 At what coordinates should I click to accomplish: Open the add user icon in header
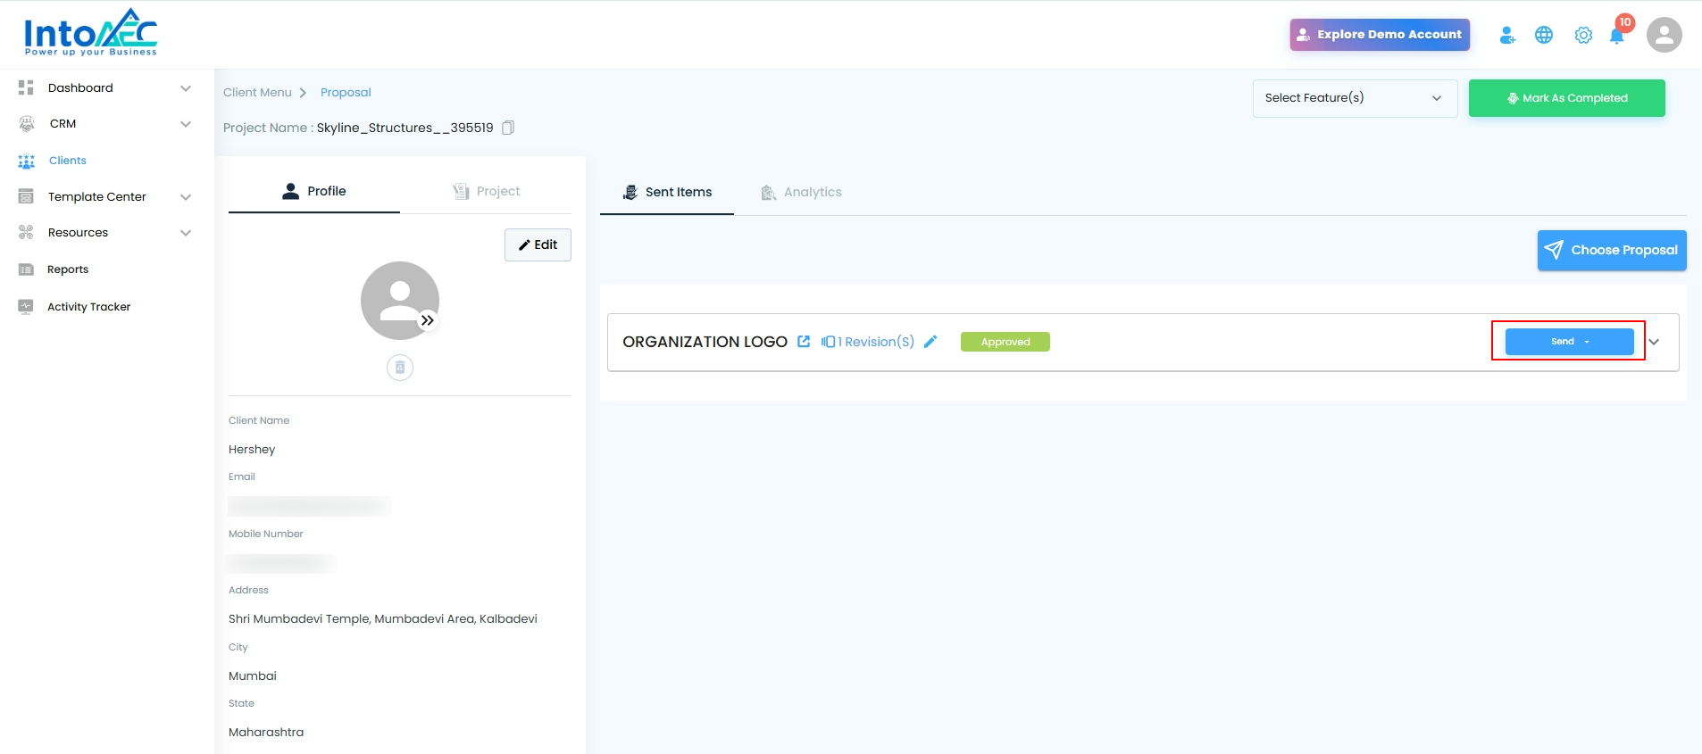click(x=1507, y=35)
